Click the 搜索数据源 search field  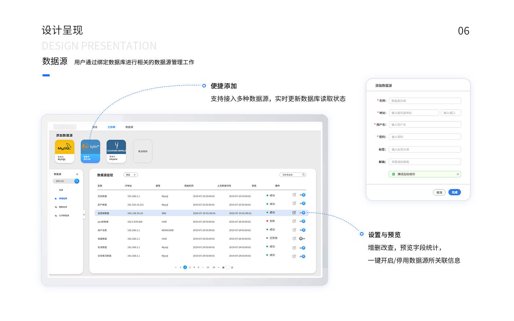293,175
